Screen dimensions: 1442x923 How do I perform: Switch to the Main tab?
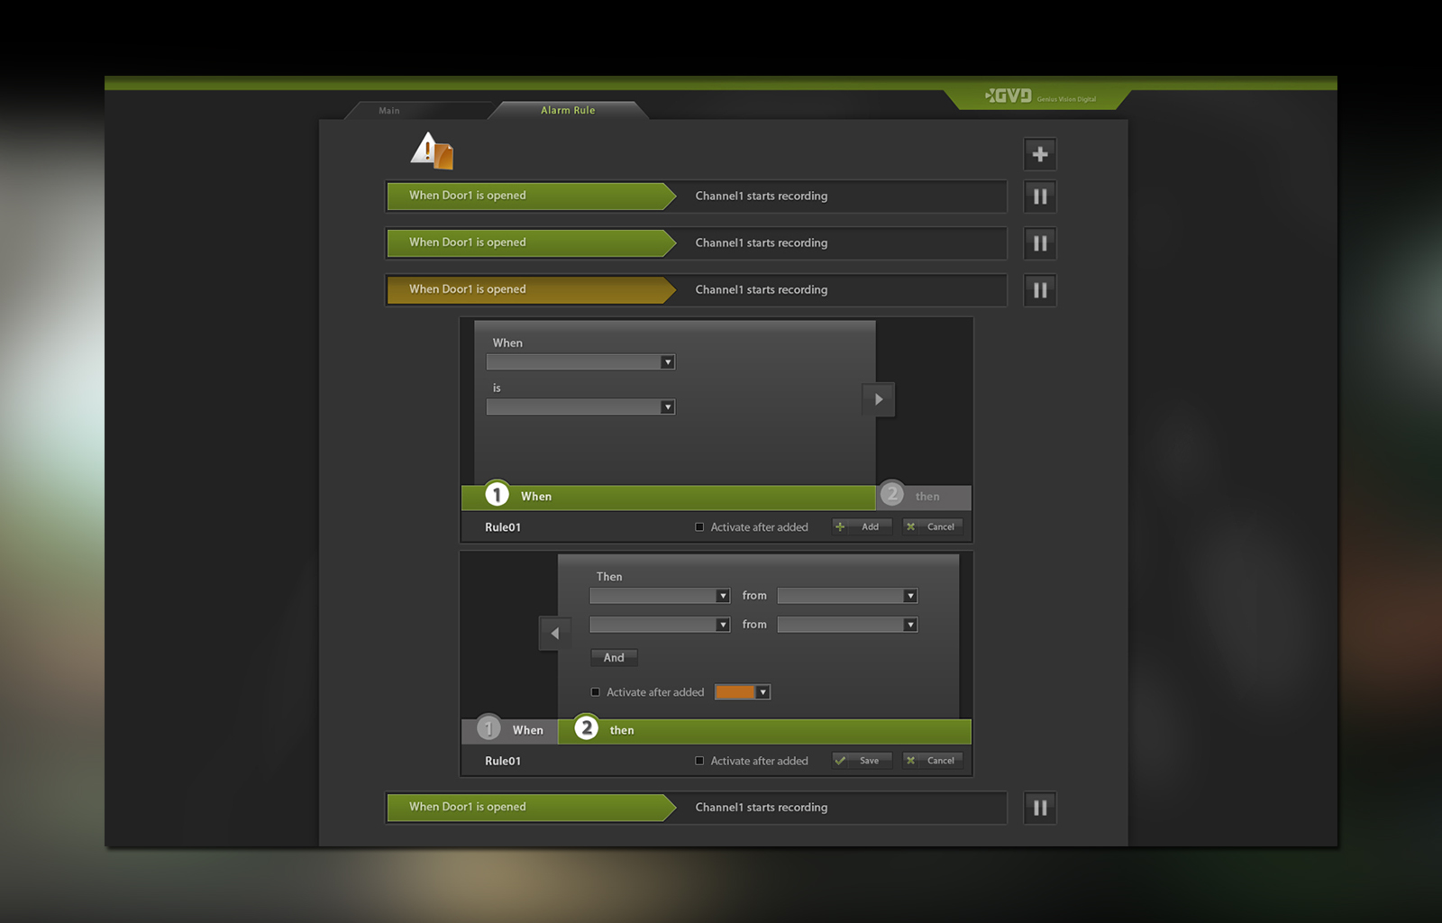click(389, 111)
